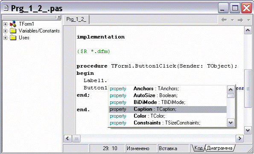
Task: Expand the TForm1 tree node
Action: (x=6, y=24)
